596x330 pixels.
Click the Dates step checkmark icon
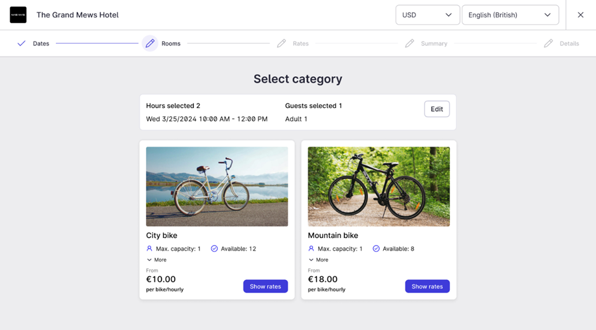[22, 44]
